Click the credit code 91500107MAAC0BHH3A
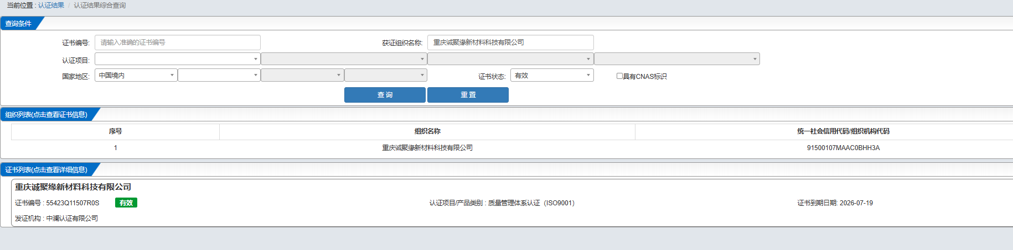Image resolution: width=1013 pixels, height=250 pixels. pyautogui.click(x=843, y=148)
